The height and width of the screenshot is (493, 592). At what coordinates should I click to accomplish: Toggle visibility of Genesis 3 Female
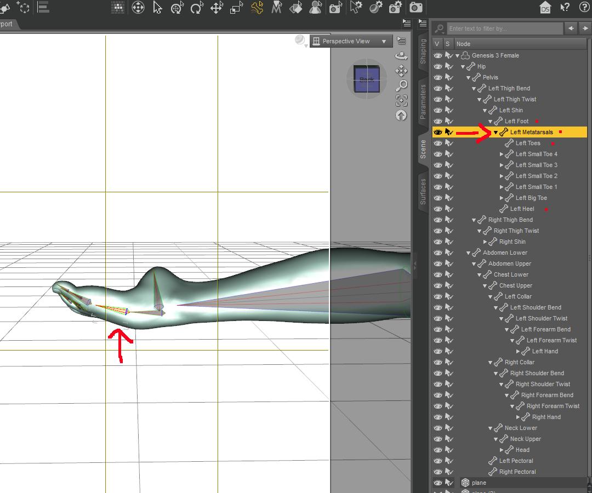click(x=437, y=55)
